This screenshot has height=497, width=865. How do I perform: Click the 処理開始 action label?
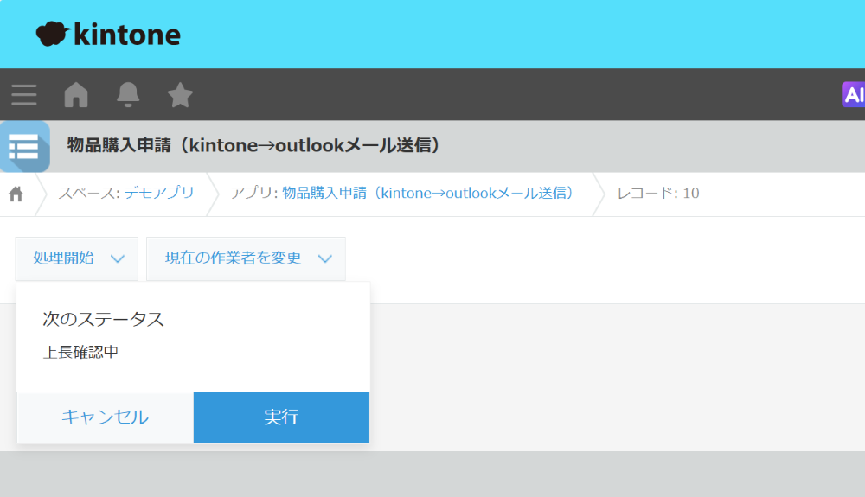click(63, 258)
